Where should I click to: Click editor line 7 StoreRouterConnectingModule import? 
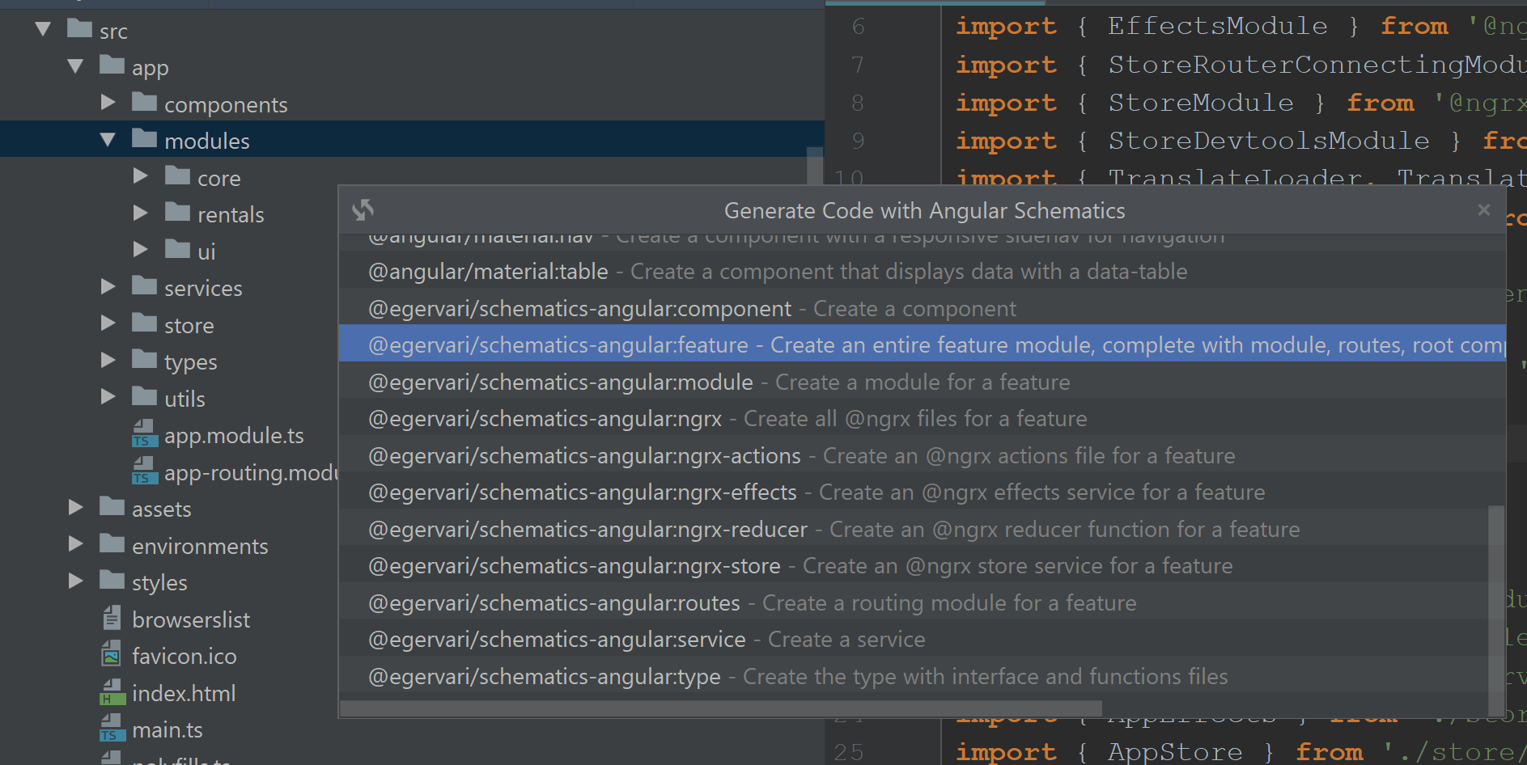click(x=1241, y=65)
